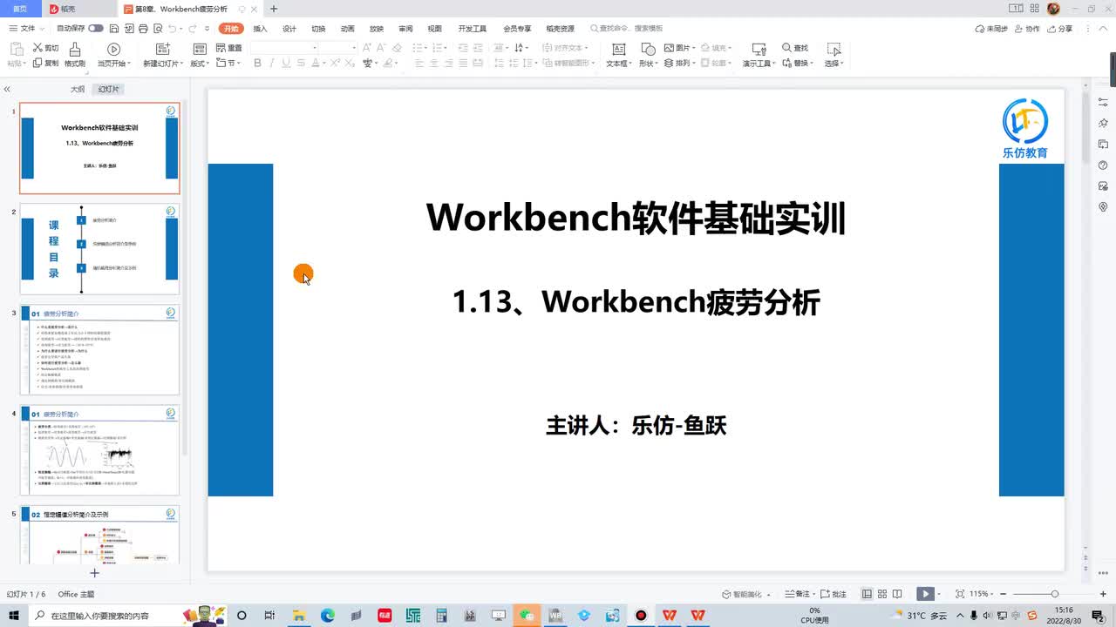1116x627 pixels.
Task: Select slide 3 thumbnail 疲劳分析简介
Action: (99, 350)
